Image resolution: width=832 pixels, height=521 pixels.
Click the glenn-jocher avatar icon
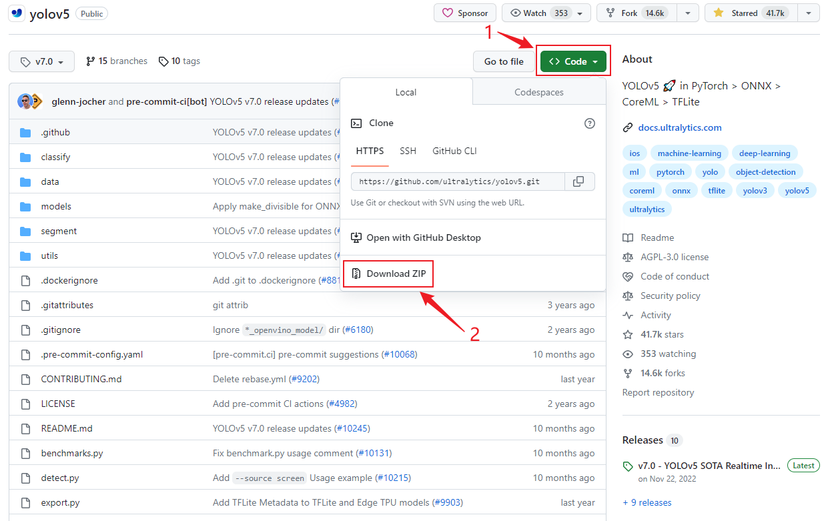pos(25,101)
